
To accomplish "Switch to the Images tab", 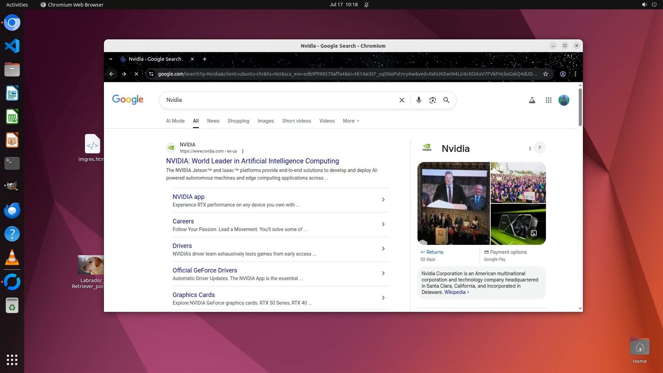I will point(266,121).
